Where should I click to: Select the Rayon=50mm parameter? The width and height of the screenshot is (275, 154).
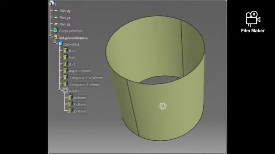(x=80, y=71)
